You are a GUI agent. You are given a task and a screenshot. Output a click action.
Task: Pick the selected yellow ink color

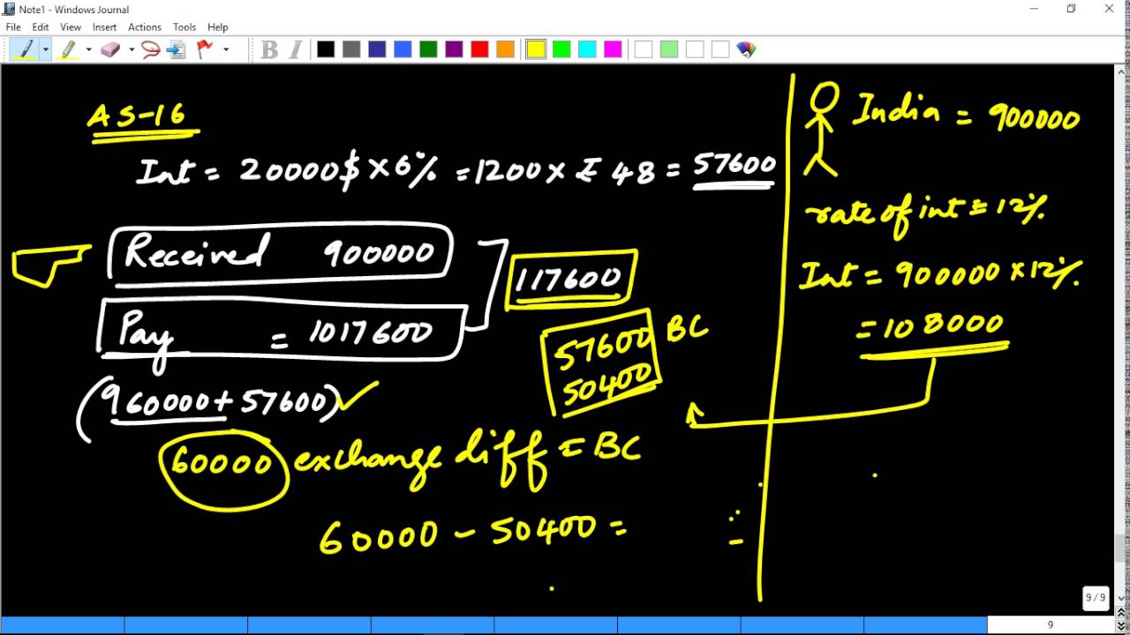[536, 49]
